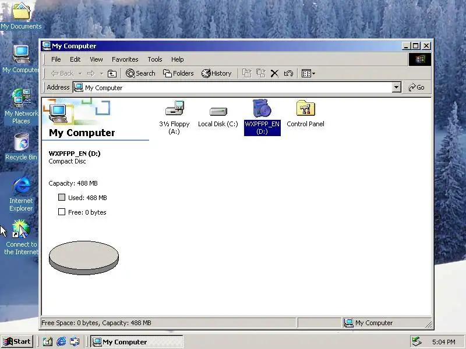Click the free space pie chart

84,258
